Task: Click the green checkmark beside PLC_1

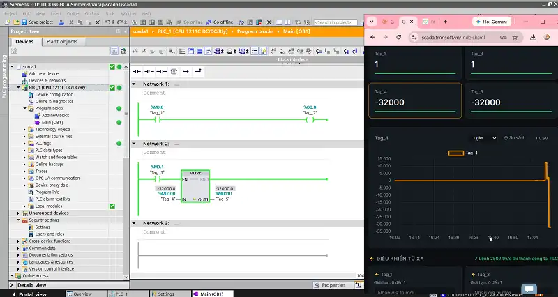Action: click(x=112, y=88)
